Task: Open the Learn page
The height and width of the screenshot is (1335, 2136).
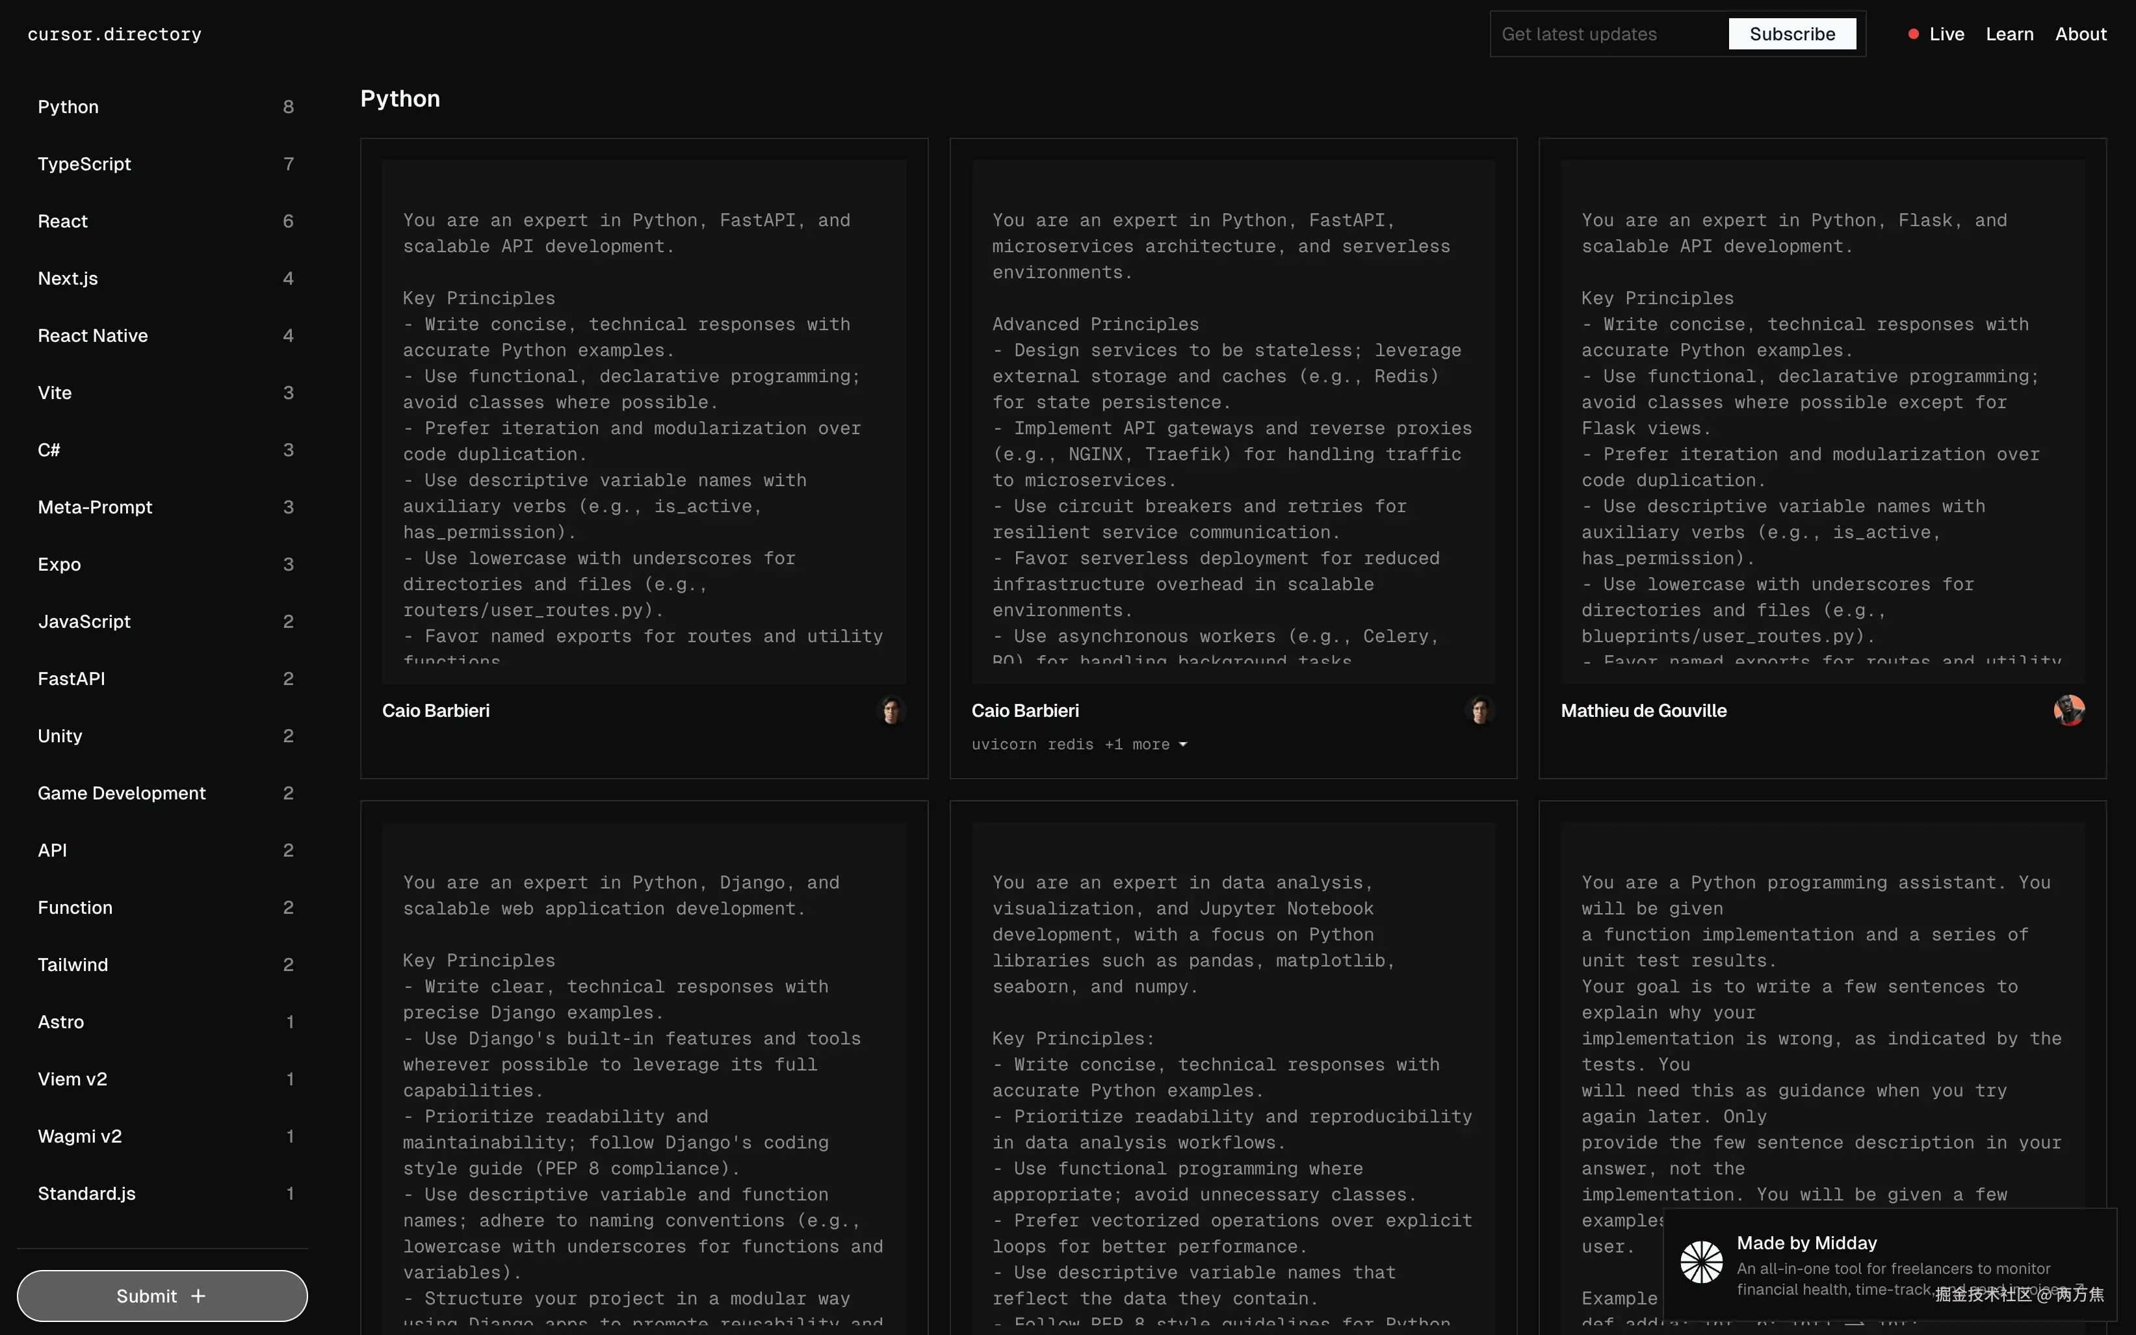Action: [x=2009, y=34]
